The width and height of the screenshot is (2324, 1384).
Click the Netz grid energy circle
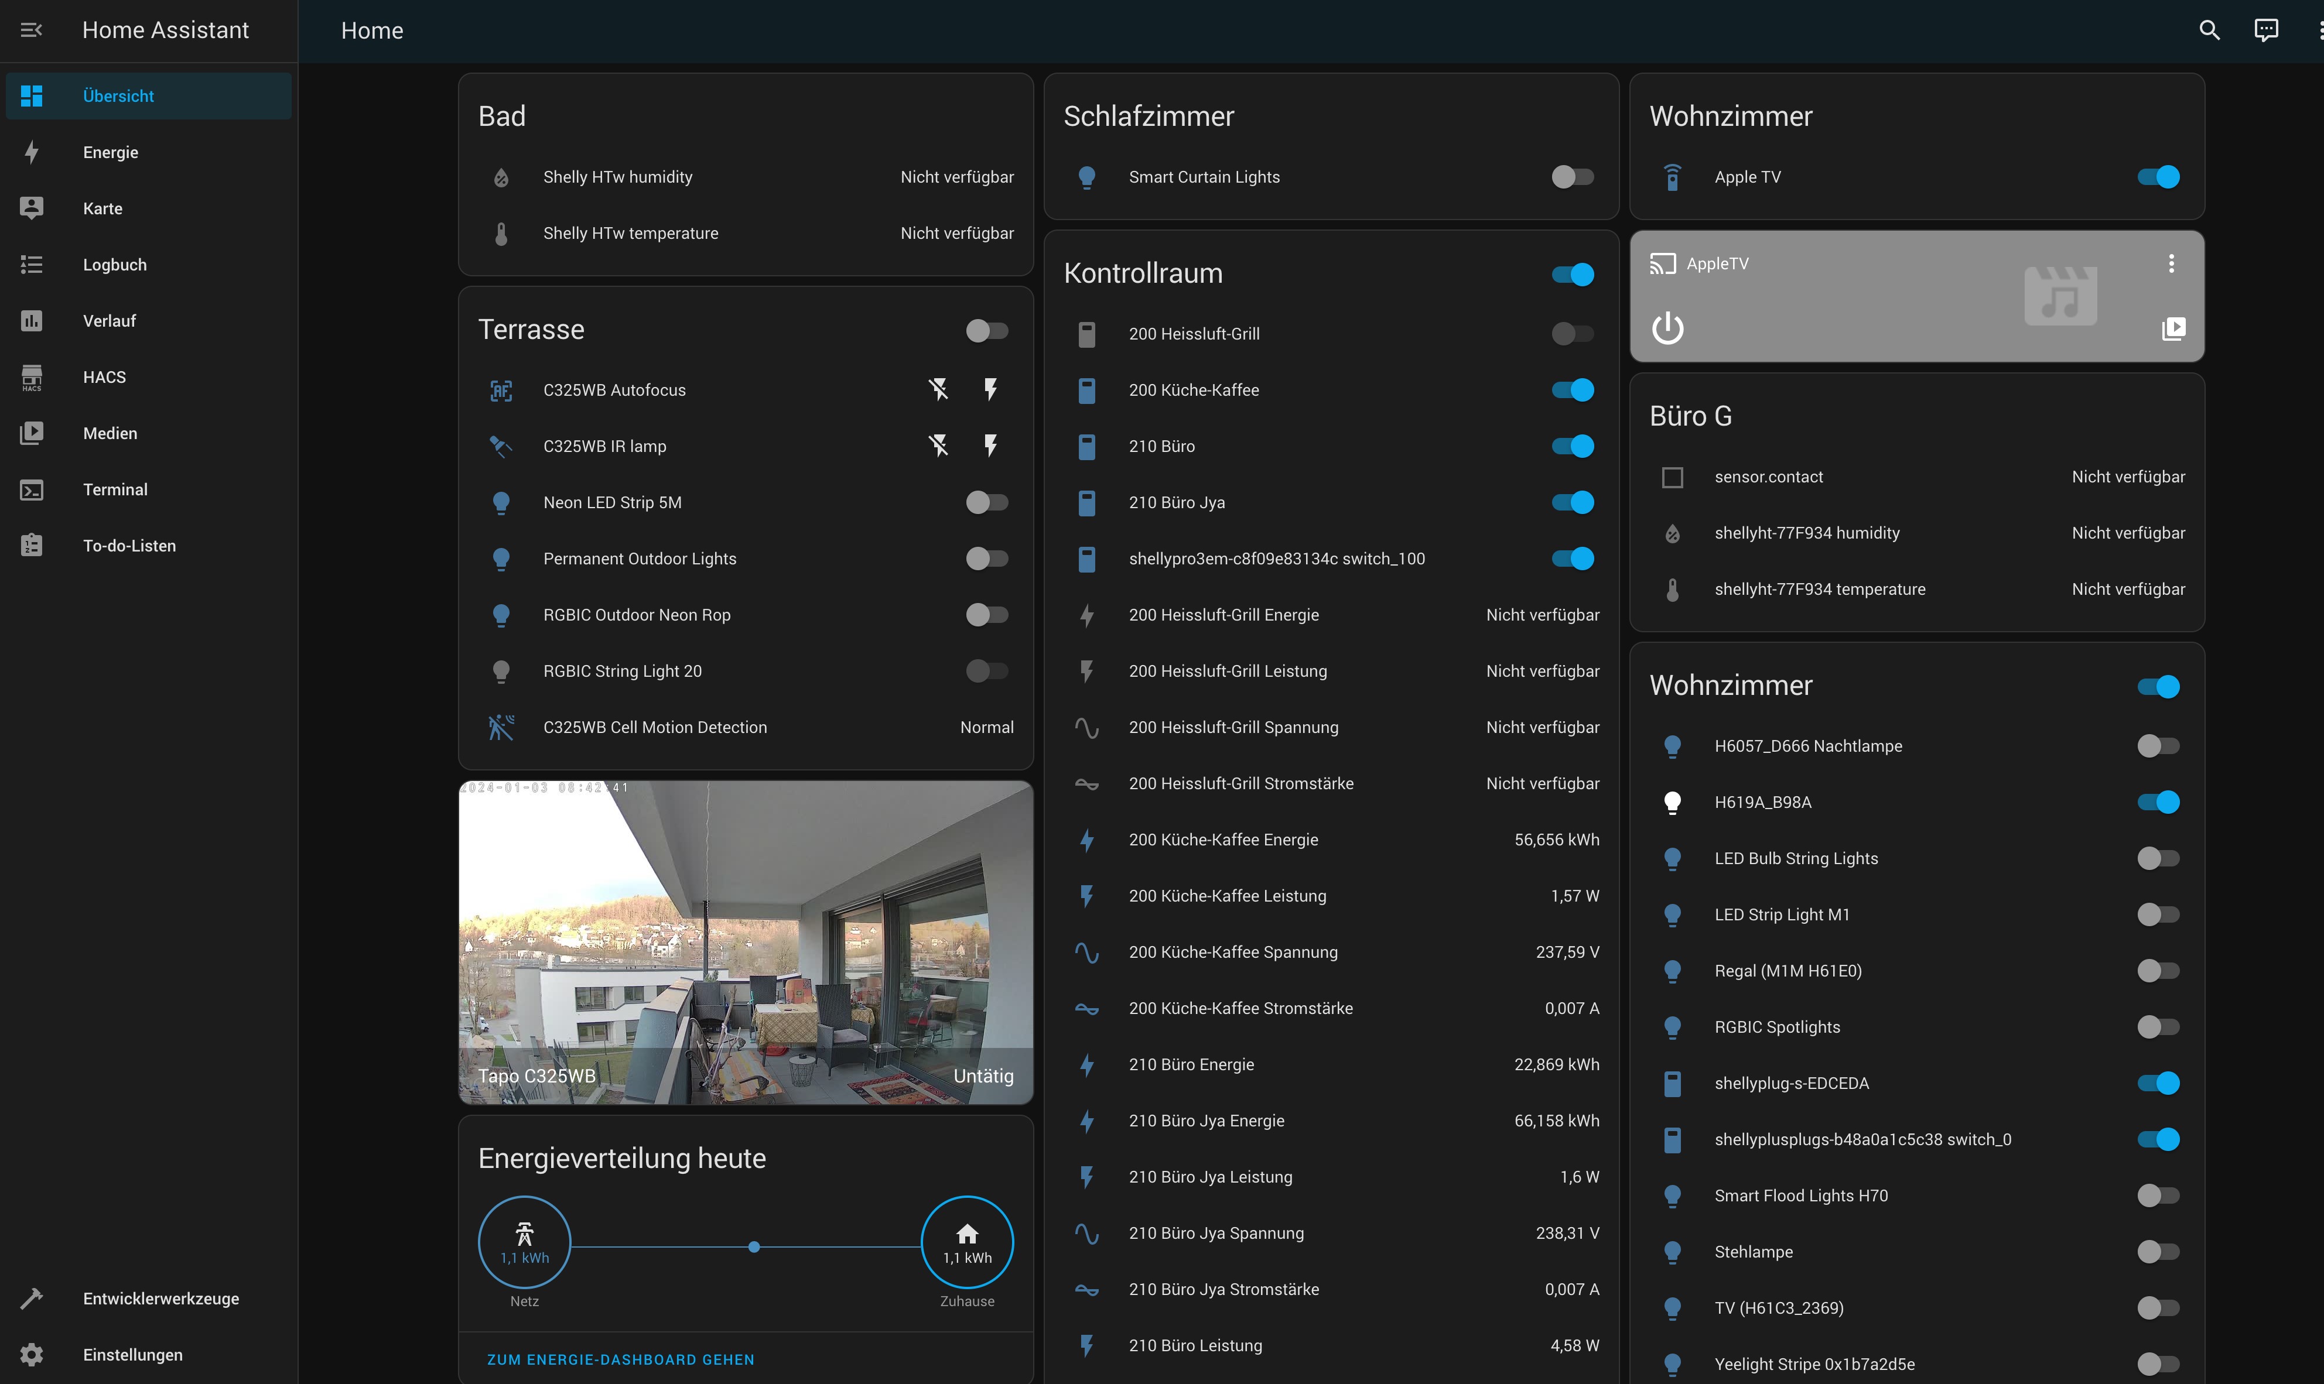coord(524,1241)
